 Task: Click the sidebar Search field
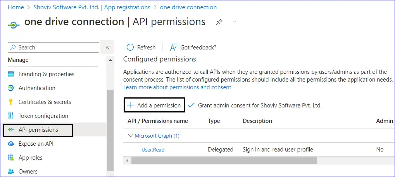pos(53,48)
